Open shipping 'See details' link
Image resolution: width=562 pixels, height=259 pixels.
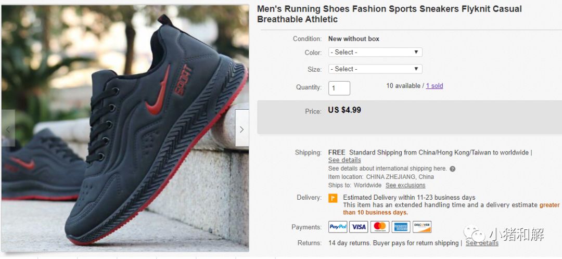pyautogui.click(x=344, y=160)
